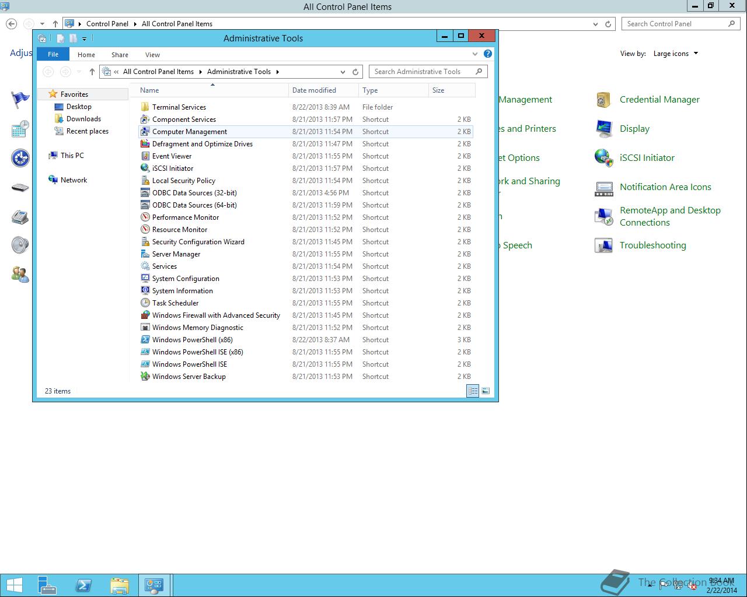The width and height of the screenshot is (747, 597).
Task: Click the Search Control Panel field
Action: (x=681, y=24)
